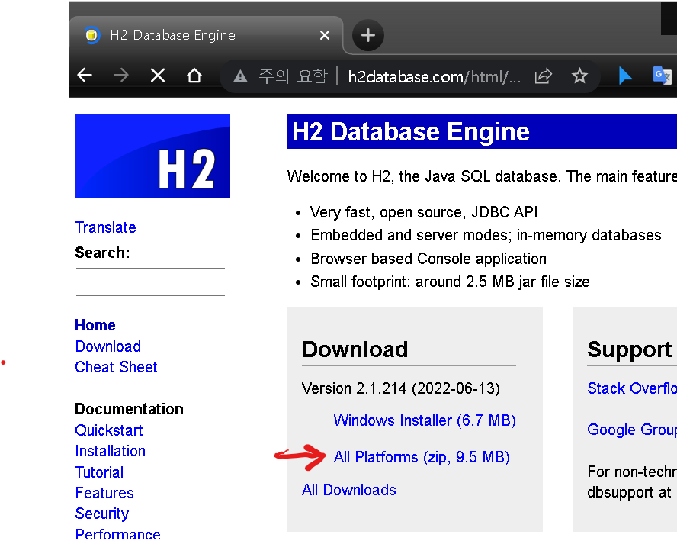Bookmark this page with the star icon

coord(579,76)
